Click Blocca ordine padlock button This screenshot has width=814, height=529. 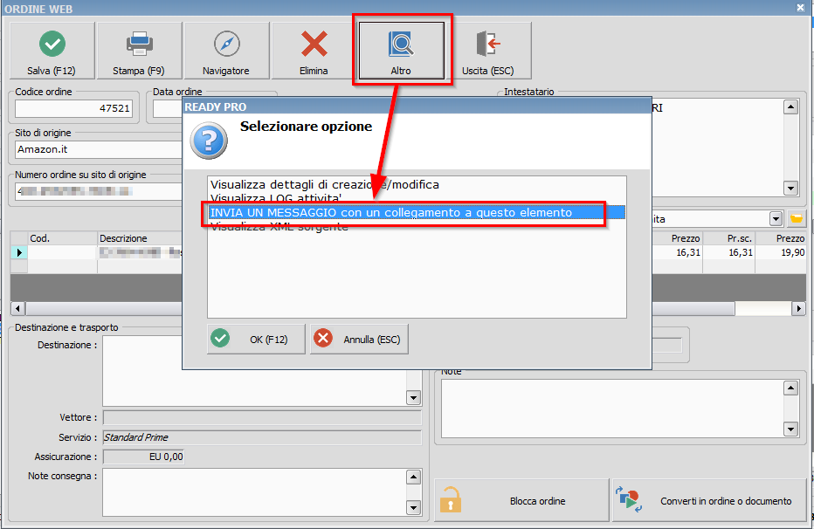[x=521, y=500]
